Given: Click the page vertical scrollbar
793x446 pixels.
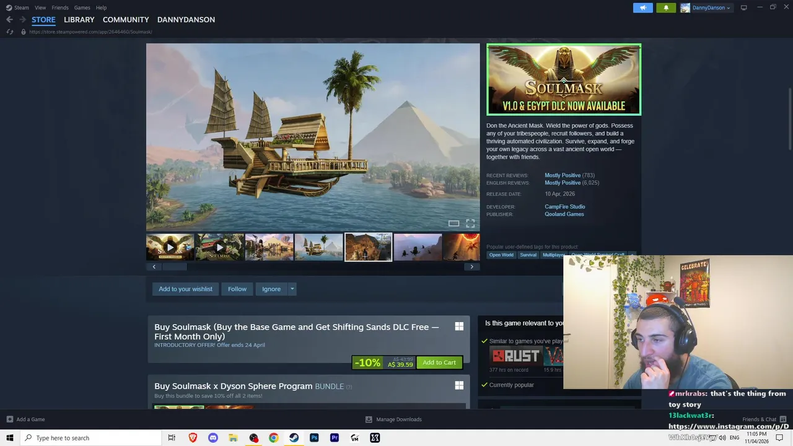Looking at the screenshot, I should [790, 118].
